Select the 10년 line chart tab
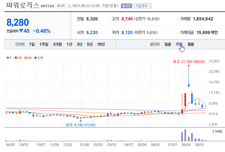225x152 pixels. (x=101, y=44)
